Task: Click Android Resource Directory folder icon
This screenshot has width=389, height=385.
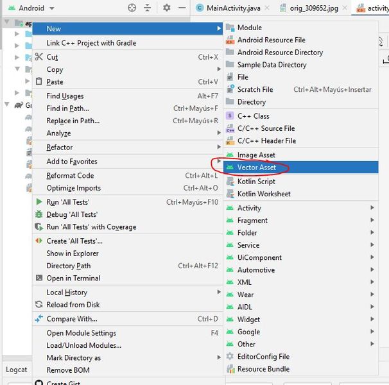Action: (x=230, y=52)
